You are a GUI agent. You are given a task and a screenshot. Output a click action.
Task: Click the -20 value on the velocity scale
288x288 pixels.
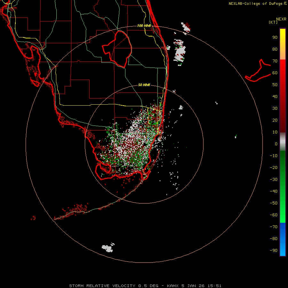(274, 168)
